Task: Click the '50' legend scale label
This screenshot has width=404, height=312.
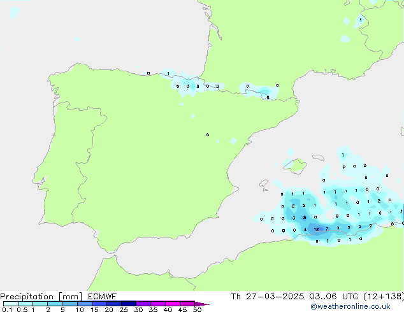Action: tap(197, 309)
